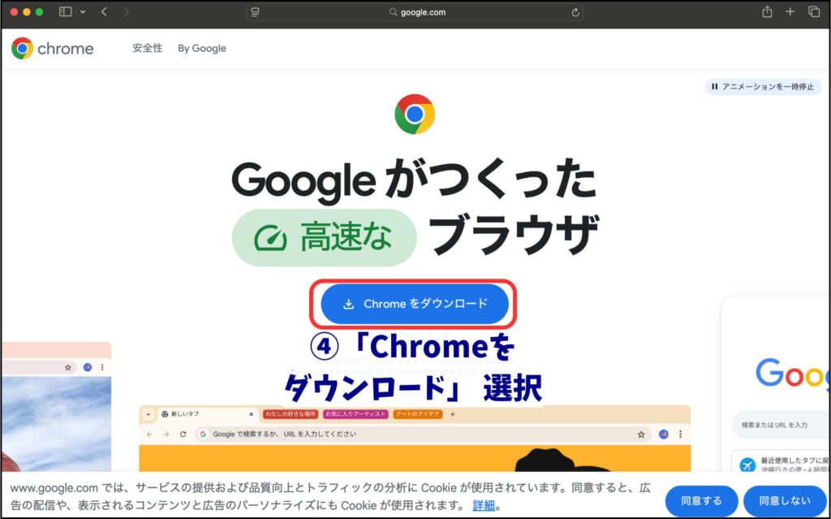Open a new tab with plus icon

tap(790, 11)
